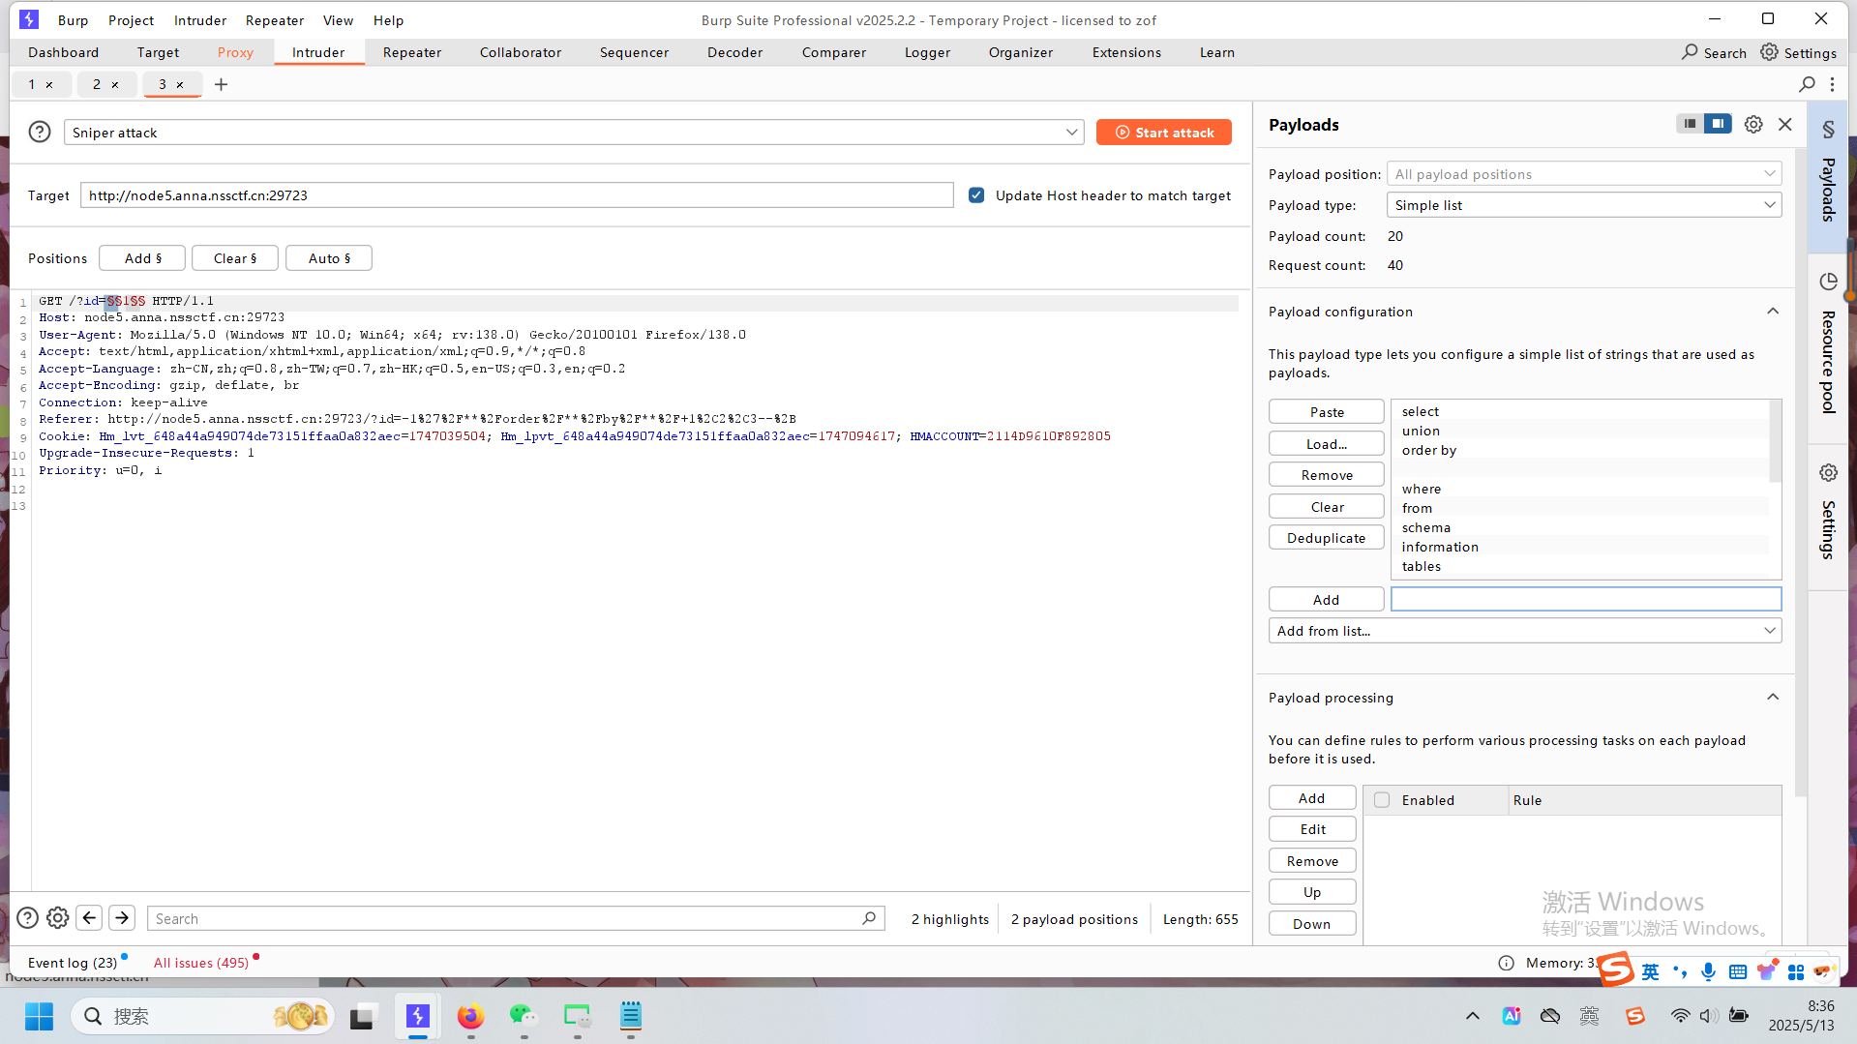Image resolution: width=1857 pixels, height=1044 pixels.
Task: Click the Edit processing rule button
Action: 1312,829
